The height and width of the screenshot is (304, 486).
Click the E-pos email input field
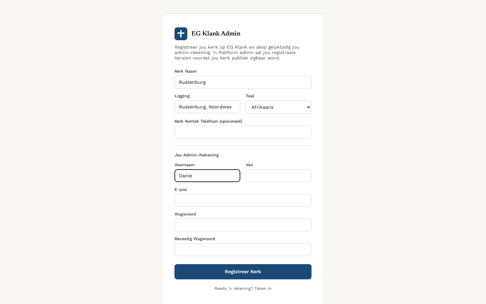point(243,200)
